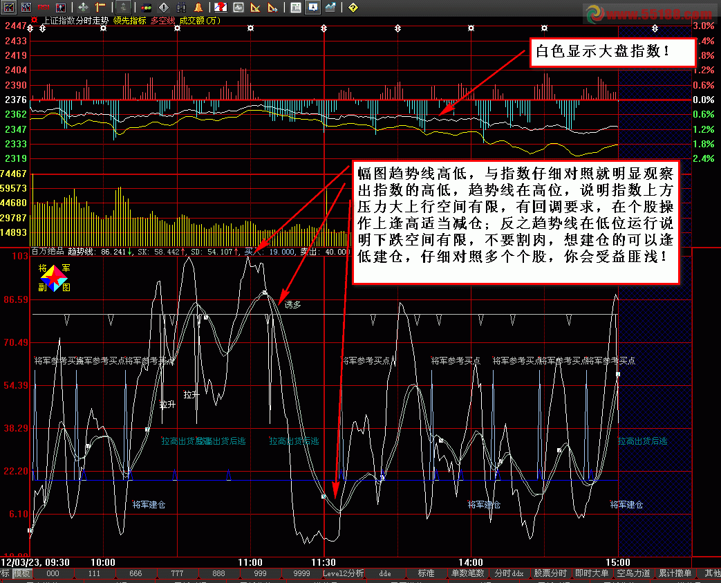This screenshot has width=721, height=583.
Task: Select the 777 template tab
Action: [x=177, y=573]
